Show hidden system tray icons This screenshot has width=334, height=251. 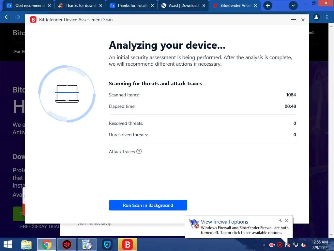point(264,245)
